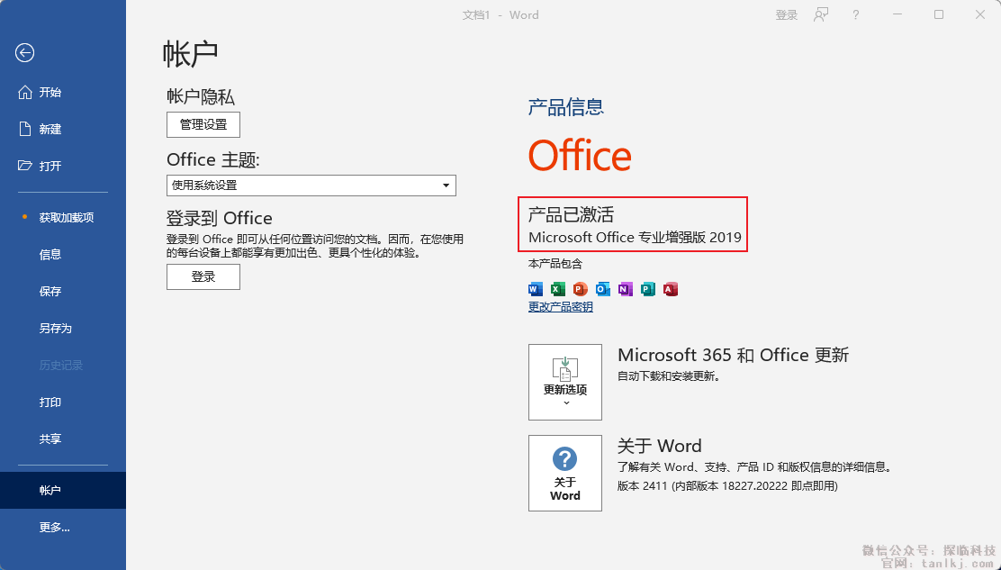Select 获取加载项 in the sidebar
Image resolution: width=1001 pixels, height=570 pixels.
[x=63, y=218]
